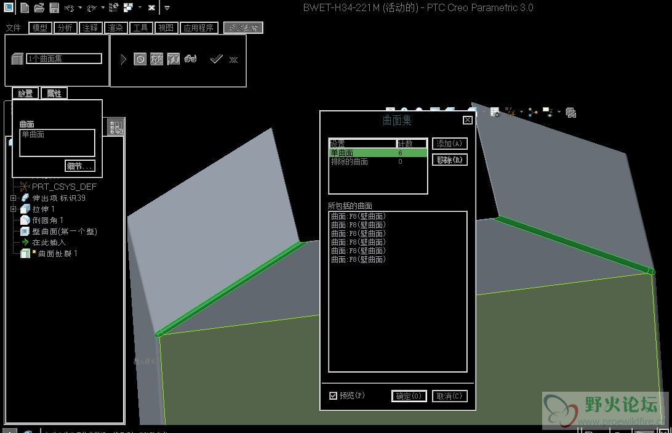Click the Open folder icon
The height and width of the screenshot is (433, 672).
39,7
